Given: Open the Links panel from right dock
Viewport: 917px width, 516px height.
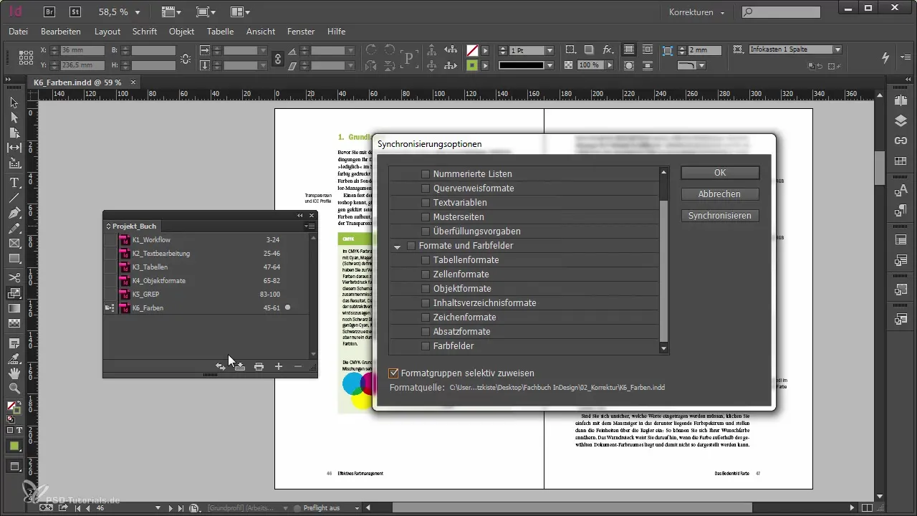Looking at the screenshot, I should pos(901,140).
